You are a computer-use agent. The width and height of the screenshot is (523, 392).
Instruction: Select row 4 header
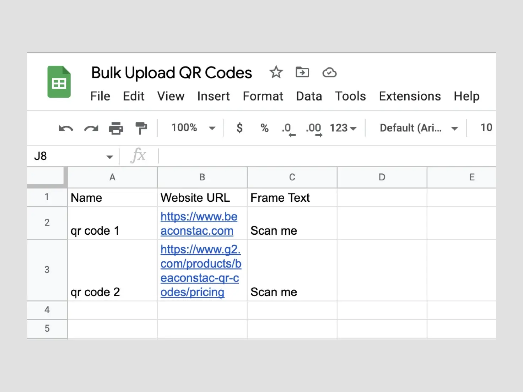[47, 310]
